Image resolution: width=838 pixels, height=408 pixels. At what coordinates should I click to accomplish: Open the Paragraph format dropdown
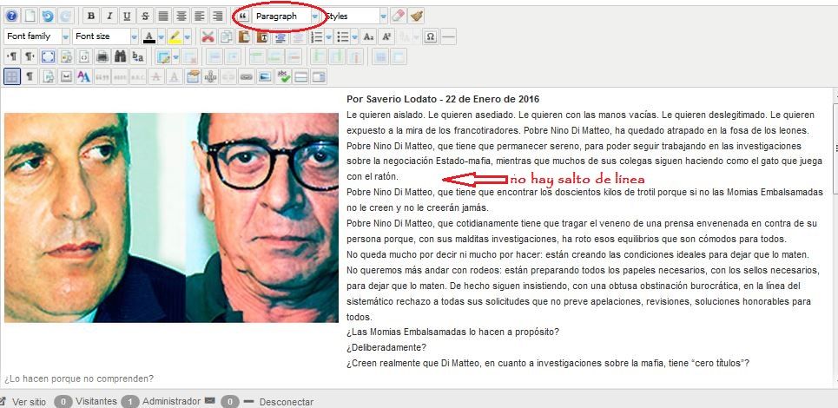pyautogui.click(x=286, y=16)
